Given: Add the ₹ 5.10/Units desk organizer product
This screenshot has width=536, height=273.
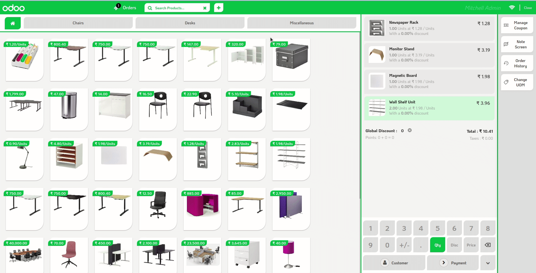Looking at the screenshot, I should [x=247, y=110].
